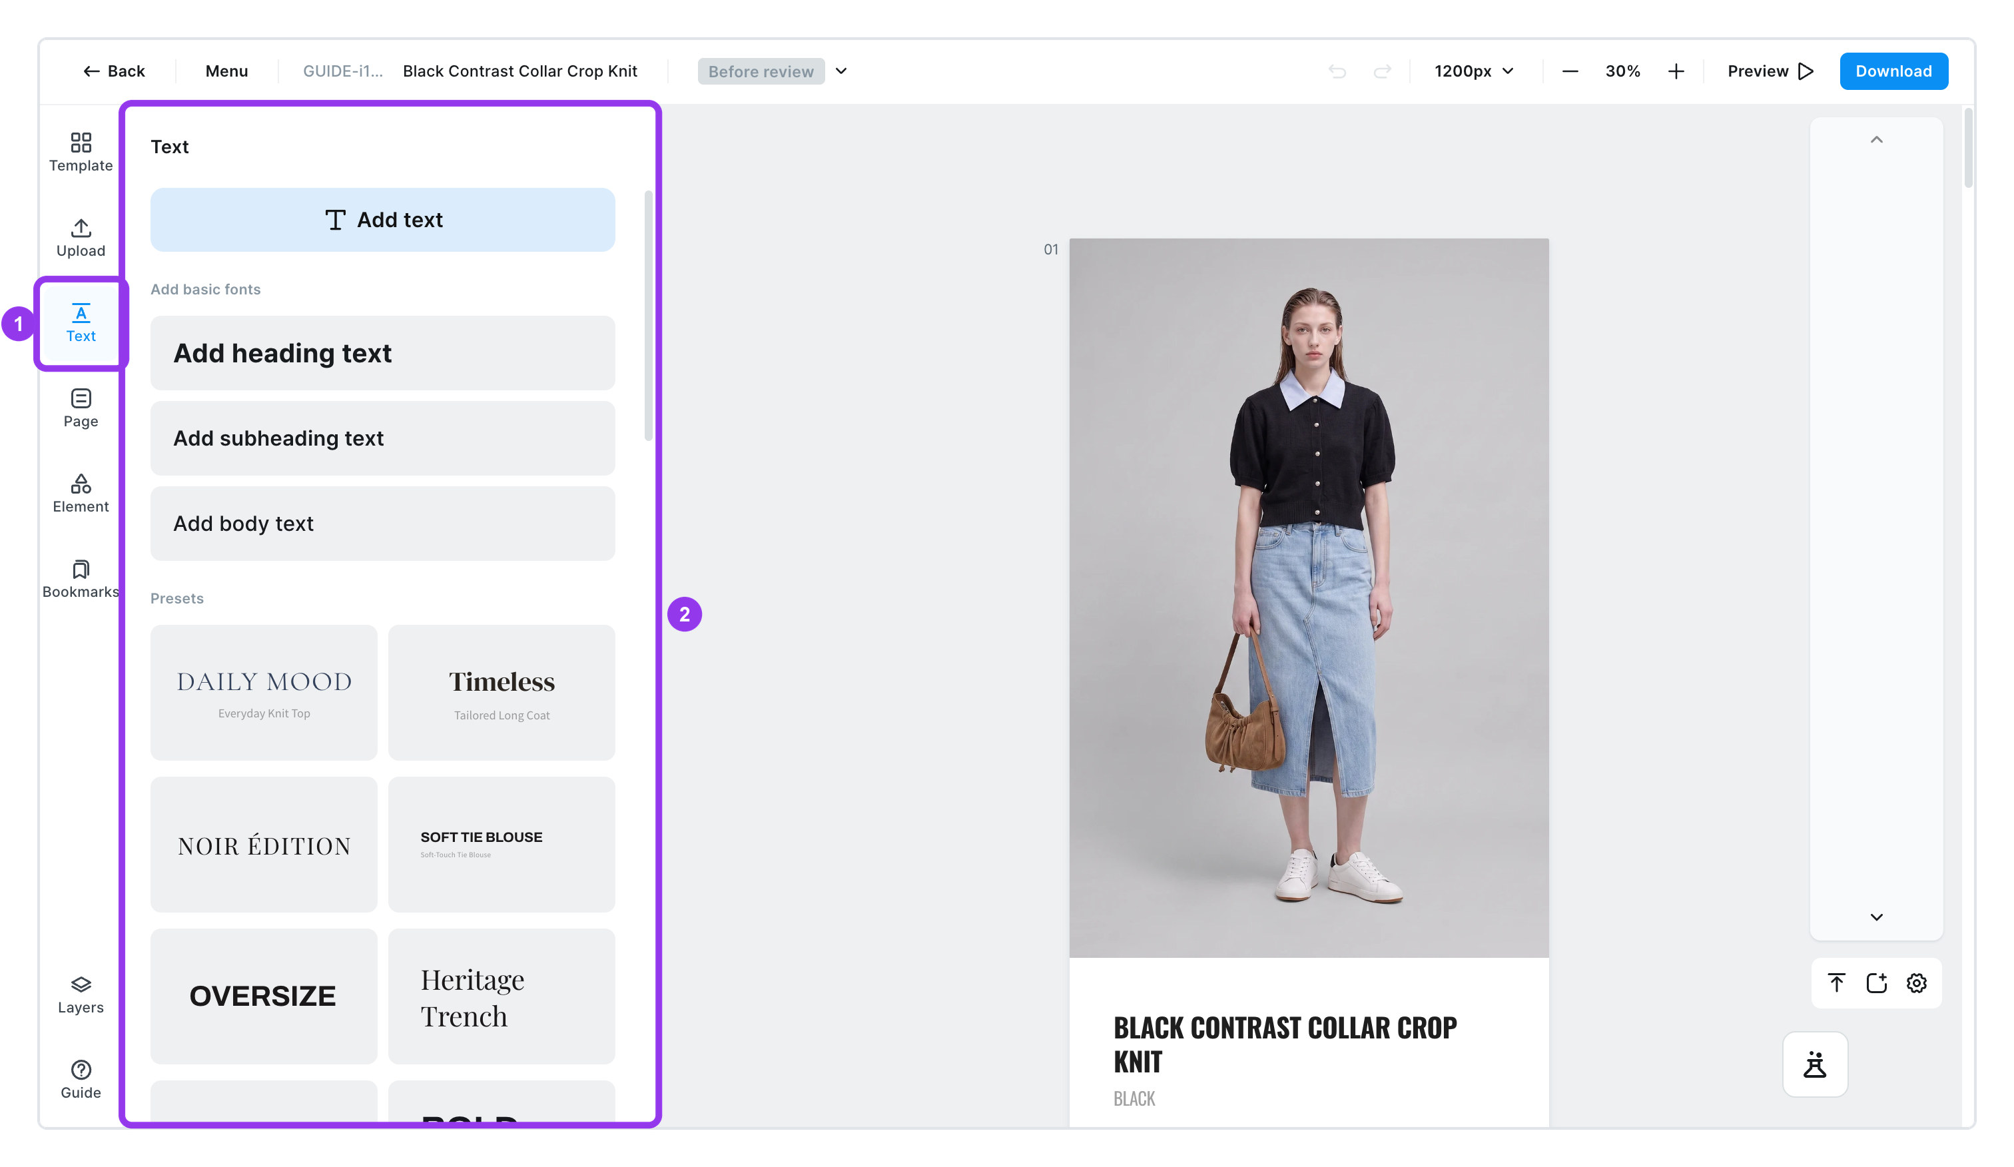Open the Layers panel
The height and width of the screenshot is (1167, 2014).
pyautogui.click(x=81, y=994)
